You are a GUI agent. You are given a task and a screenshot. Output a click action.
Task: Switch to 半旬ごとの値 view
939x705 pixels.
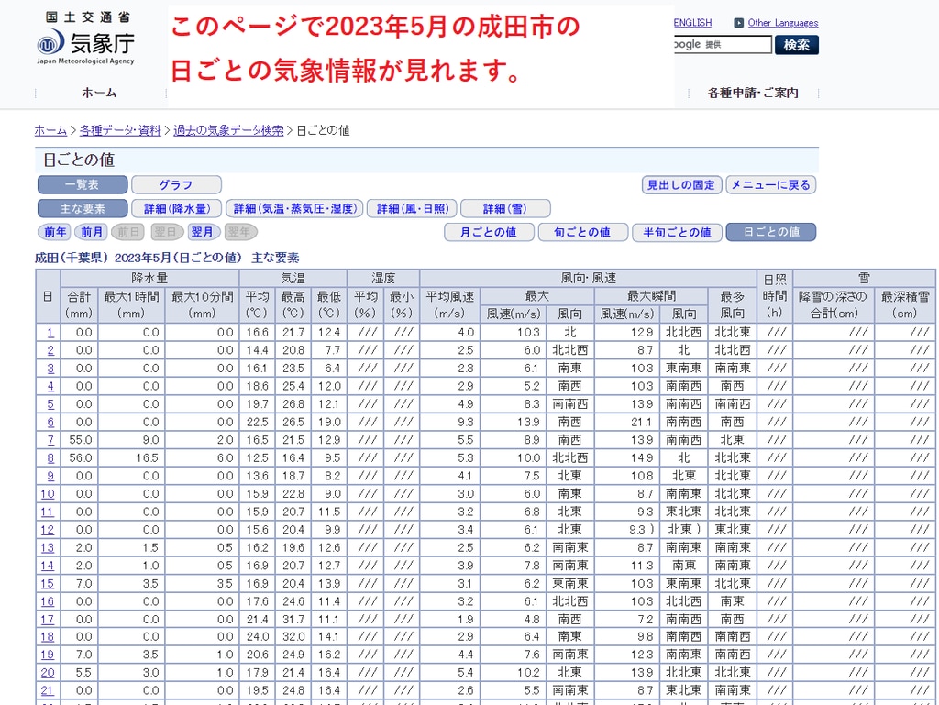[677, 232]
